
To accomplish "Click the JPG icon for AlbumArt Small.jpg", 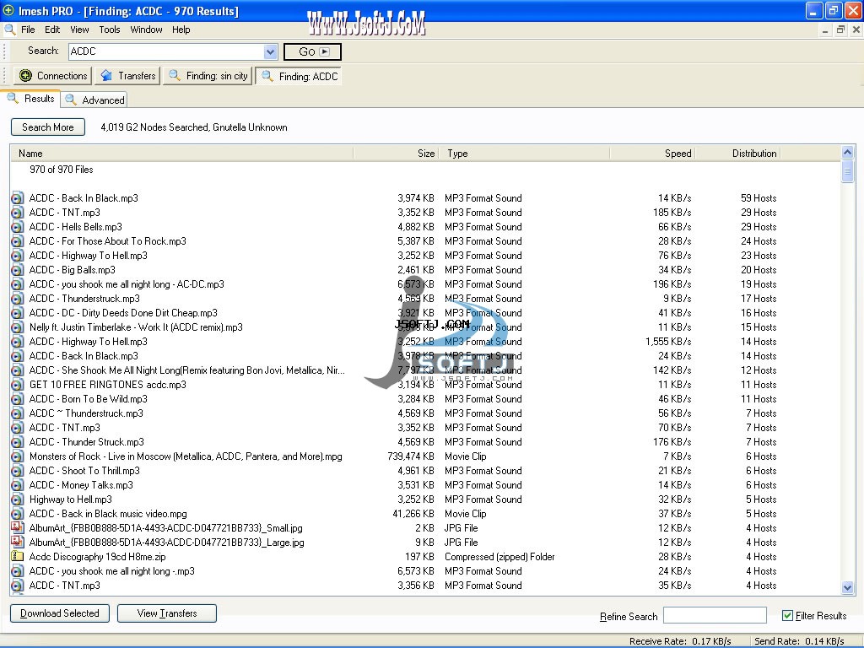I will pos(18,528).
